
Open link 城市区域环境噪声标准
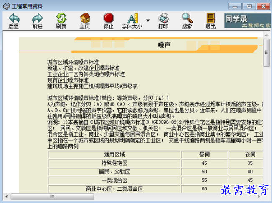73,62
